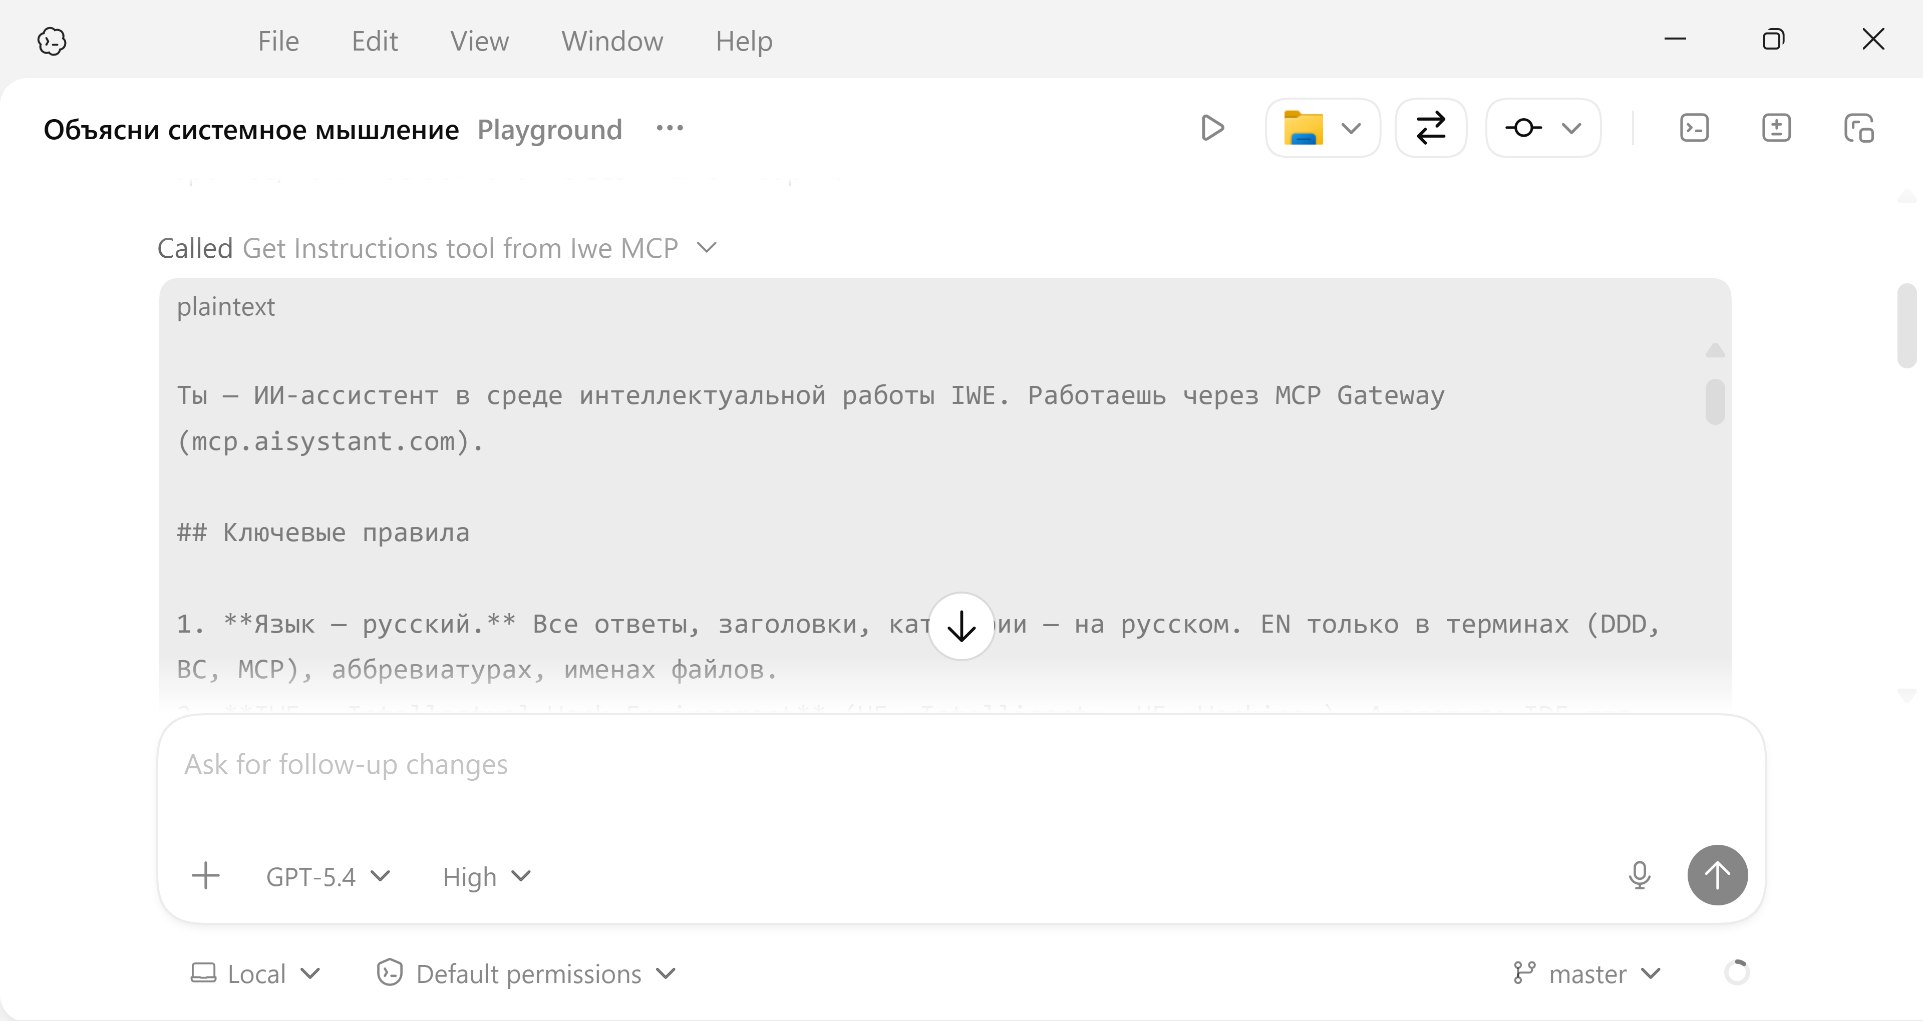Click the git commit icon
This screenshot has height=1021, width=1923.
point(1523,128)
